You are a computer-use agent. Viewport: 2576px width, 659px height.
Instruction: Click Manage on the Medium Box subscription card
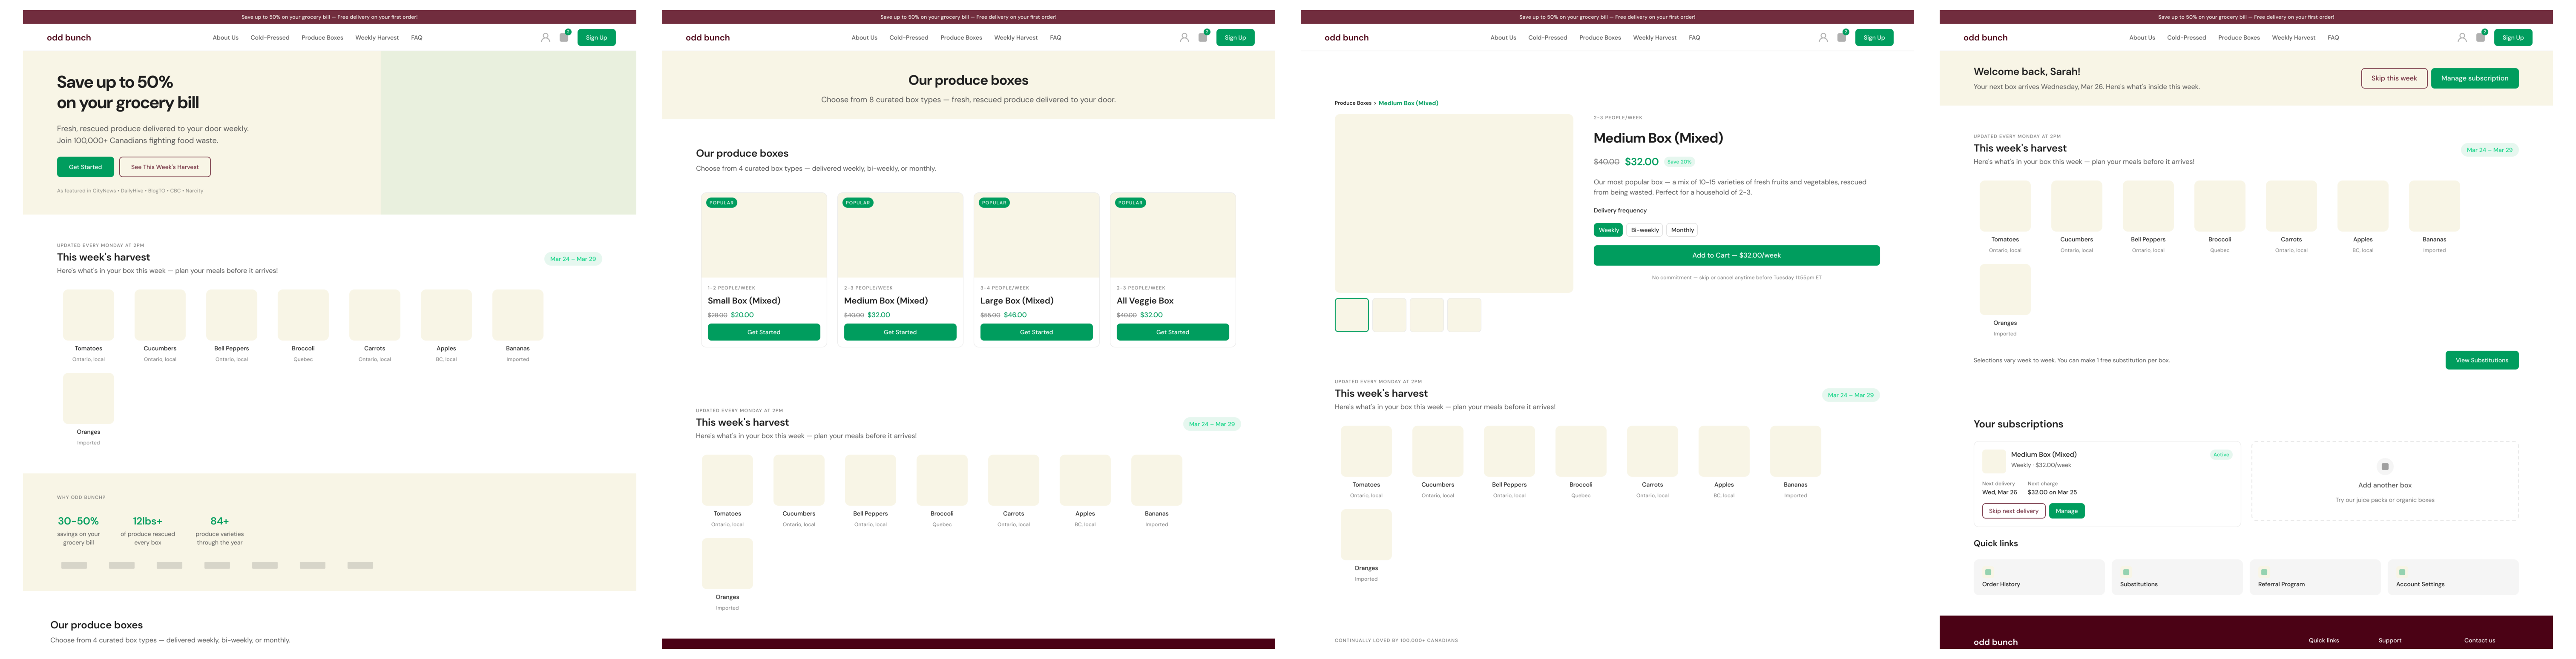[2066, 511]
